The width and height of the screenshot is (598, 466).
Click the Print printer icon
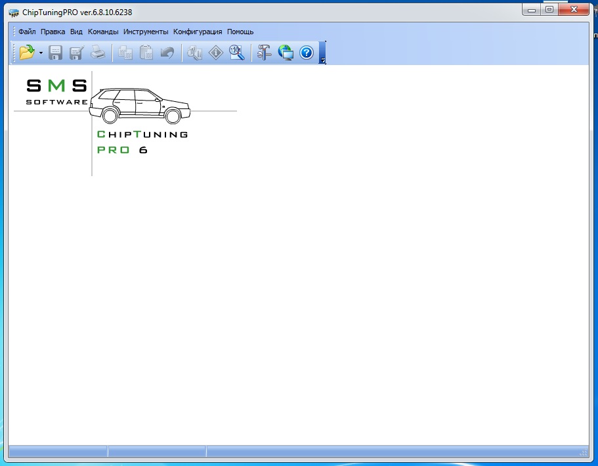[98, 53]
